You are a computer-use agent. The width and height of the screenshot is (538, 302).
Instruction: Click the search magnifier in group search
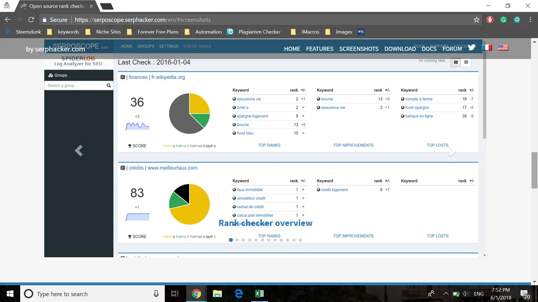[x=108, y=86]
